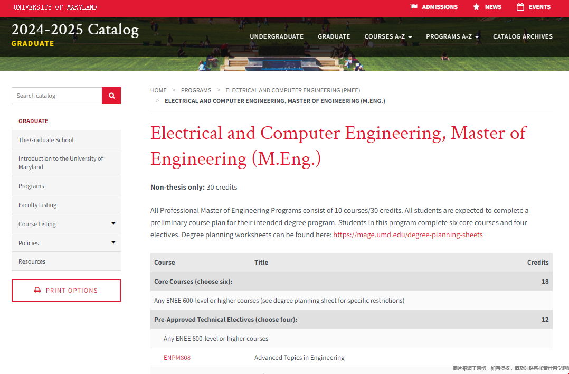Click the Programs breadcrumb

point(196,90)
